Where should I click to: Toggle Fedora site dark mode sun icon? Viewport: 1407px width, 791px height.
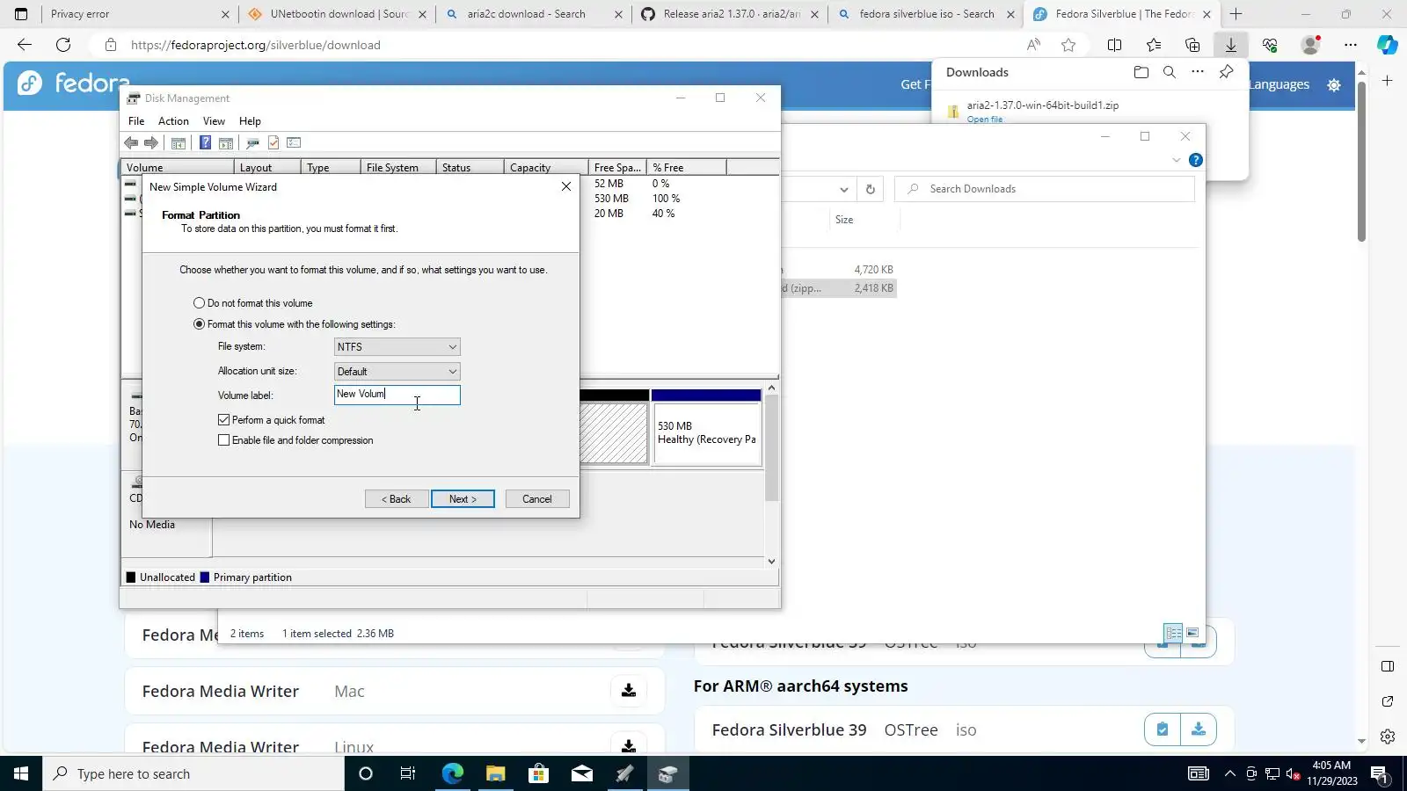pyautogui.click(x=1334, y=84)
